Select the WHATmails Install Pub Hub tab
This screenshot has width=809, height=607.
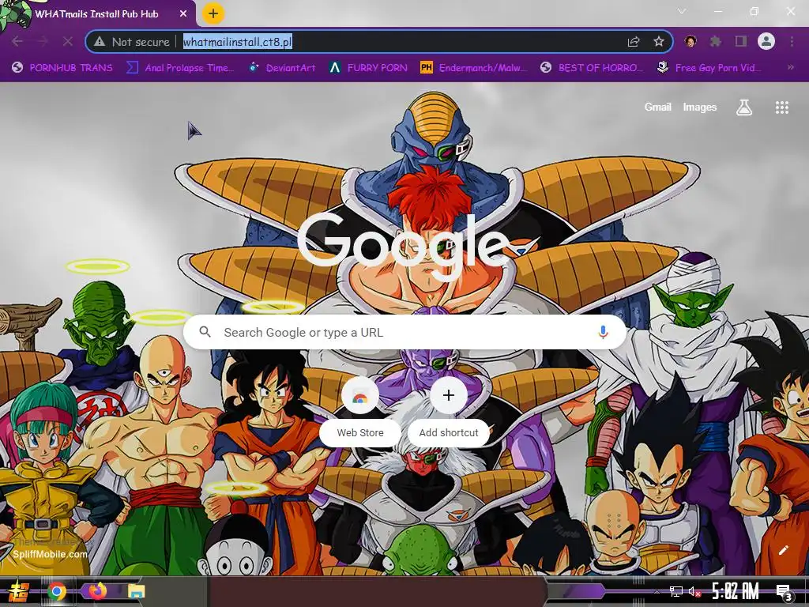point(98,13)
